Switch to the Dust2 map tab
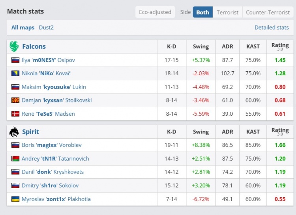Screen dimensions: 296x215 (46, 28)
